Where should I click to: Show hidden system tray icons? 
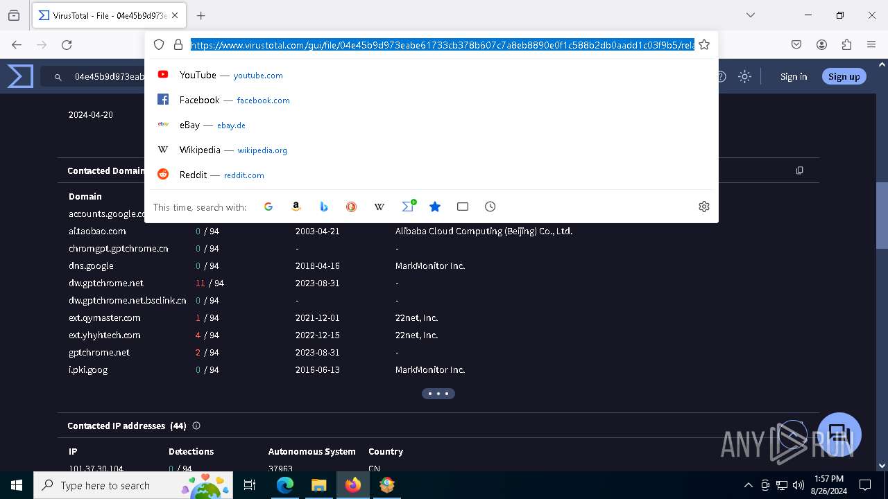(x=748, y=485)
